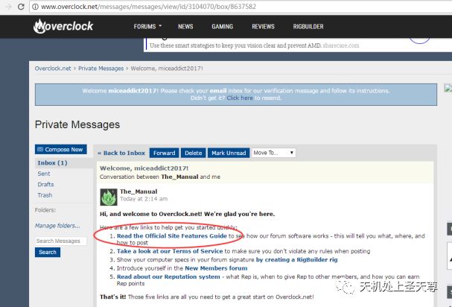Click The_Manual sender name
This screenshot has height=307, width=452.
pos(139,192)
